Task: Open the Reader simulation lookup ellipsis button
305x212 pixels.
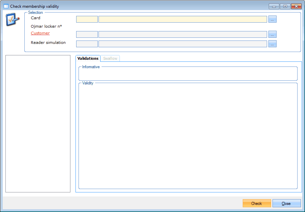Action: point(273,44)
